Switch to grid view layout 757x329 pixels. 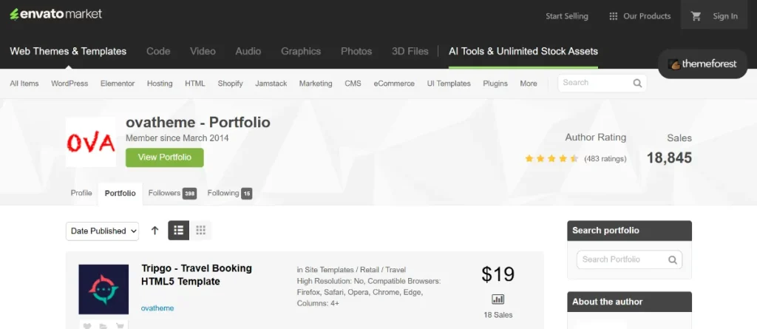[x=200, y=231]
